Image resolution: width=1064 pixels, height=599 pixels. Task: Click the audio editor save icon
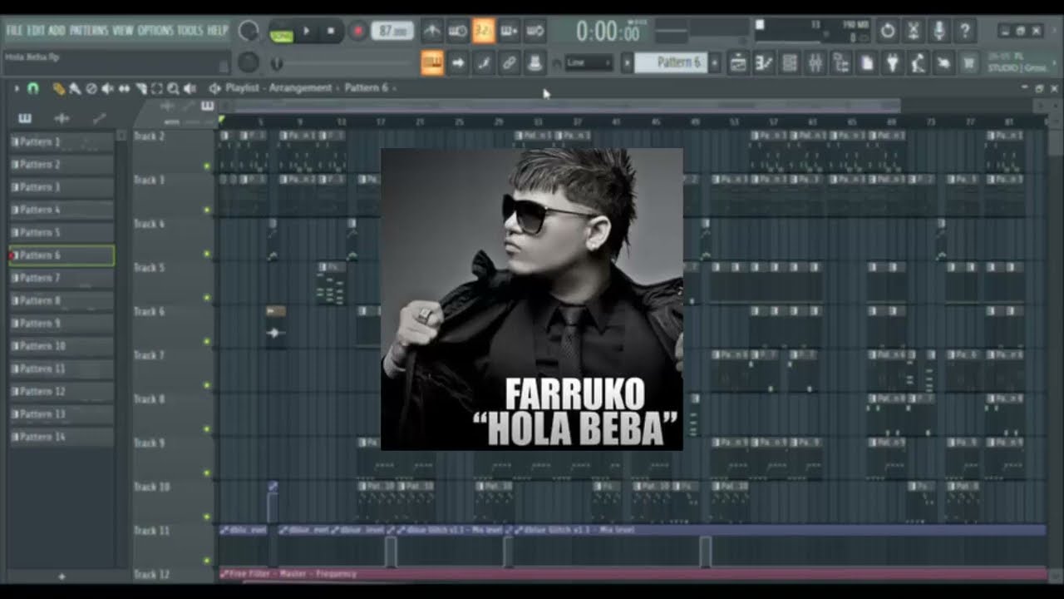[914, 31]
